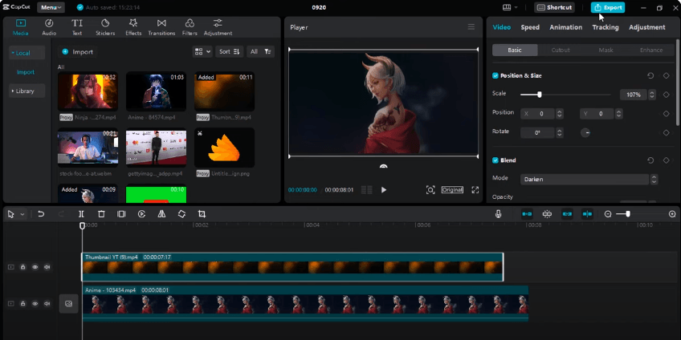Select the Enhance sub-tab
Image resolution: width=681 pixels, height=340 pixels.
coord(651,50)
